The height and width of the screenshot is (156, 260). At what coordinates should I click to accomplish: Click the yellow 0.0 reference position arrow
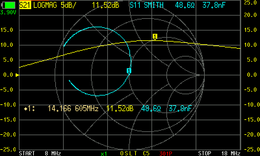coord(17,75)
